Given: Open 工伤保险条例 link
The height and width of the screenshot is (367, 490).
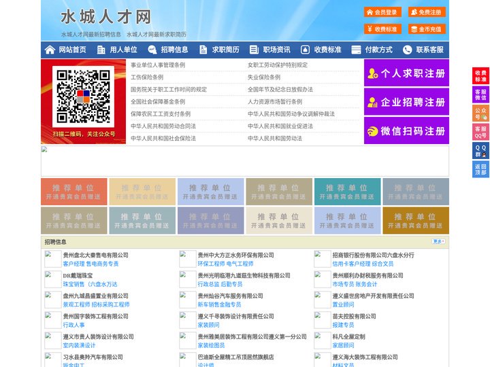Looking at the screenshot, I should 147,77.
